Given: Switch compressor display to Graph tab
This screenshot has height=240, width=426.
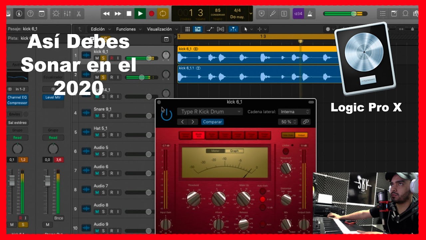Looking at the screenshot, I should 234,151.
